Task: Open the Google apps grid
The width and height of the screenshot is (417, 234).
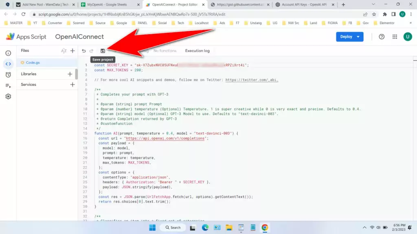Action: click(395, 37)
